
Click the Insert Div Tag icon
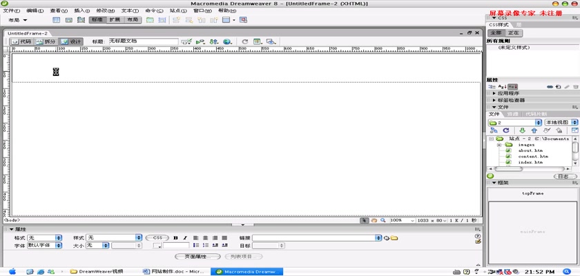tap(69, 20)
